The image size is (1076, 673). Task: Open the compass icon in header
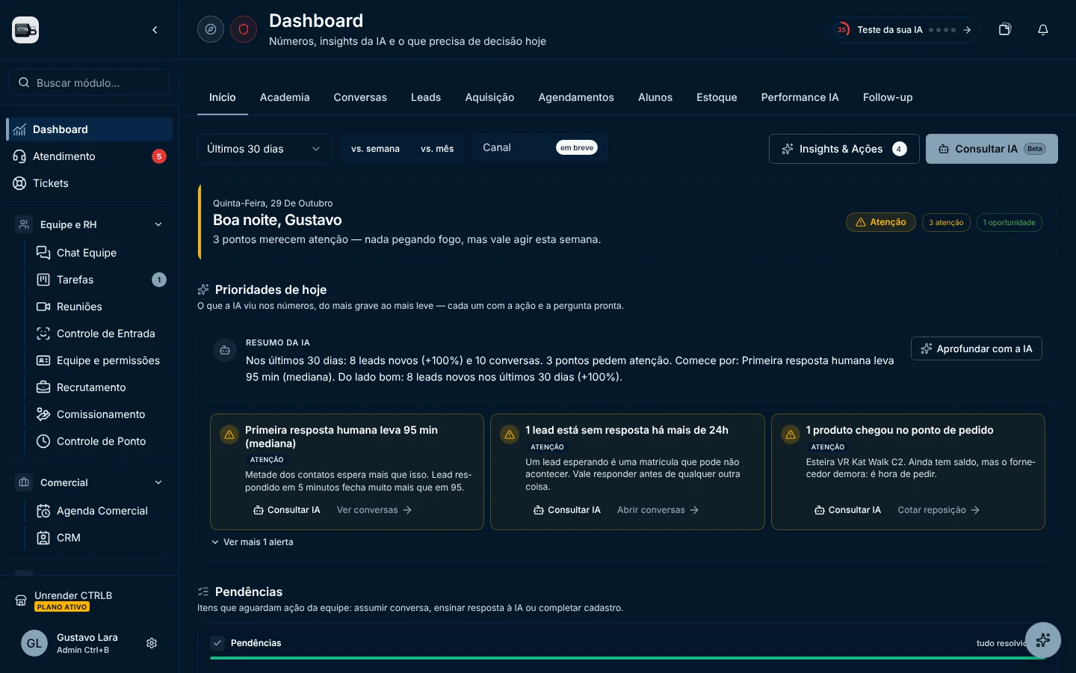coord(211,29)
